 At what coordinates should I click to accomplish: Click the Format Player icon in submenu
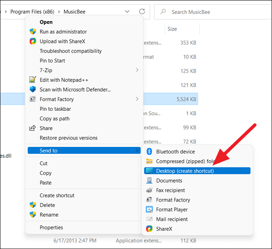tap(149, 210)
